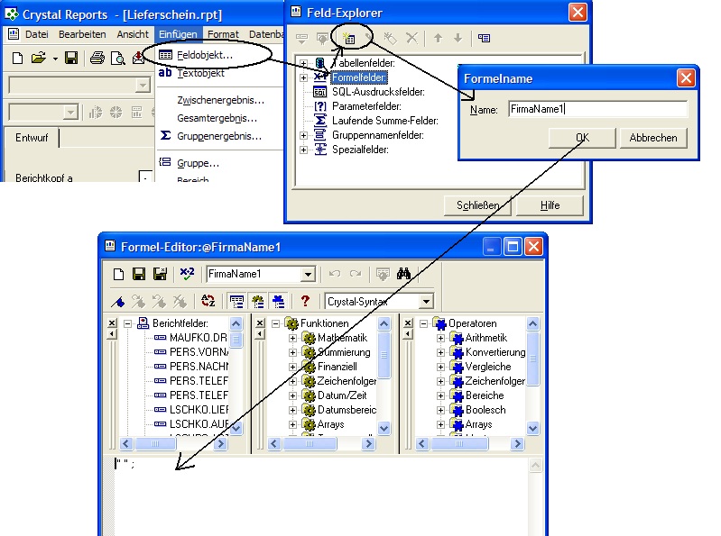Click Schließen in Feld-Explorer
The image size is (721, 536).
pyautogui.click(x=478, y=205)
